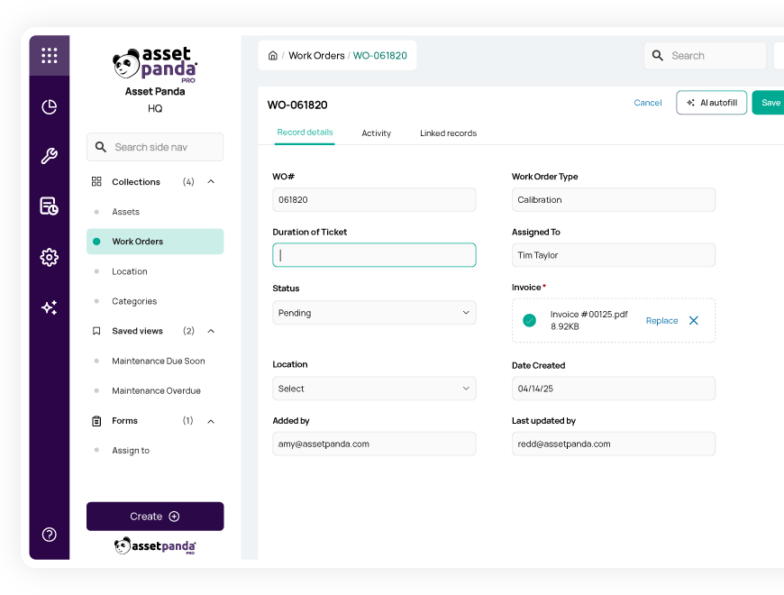This screenshot has height=595, width=784.
Task: Collapse the Saved views section
Action: click(x=211, y=331)
